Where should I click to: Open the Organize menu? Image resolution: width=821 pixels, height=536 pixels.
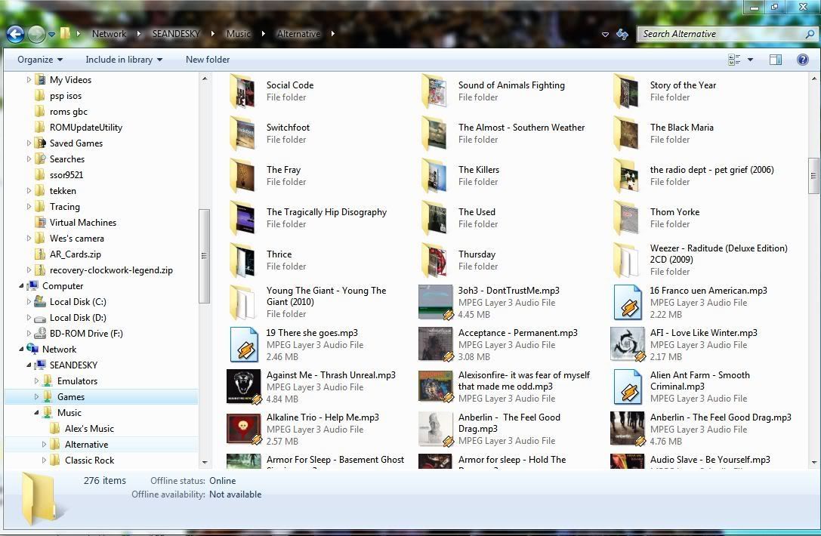[40, 60]
